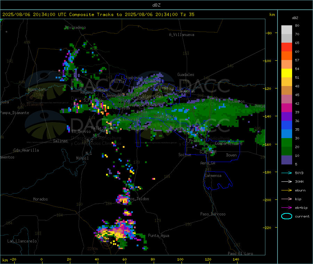Click the 'Tz 35' text in header

pos(187,15)
